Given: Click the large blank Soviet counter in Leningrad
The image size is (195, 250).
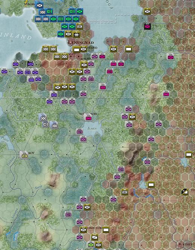Looking at the screenshot, I should coord(76,50).
